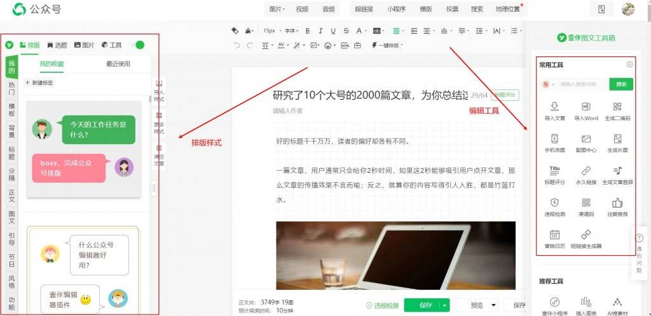Open the 手机传图 tool
The width and height of the screenshot is (651, 316).
coord(554,143)
